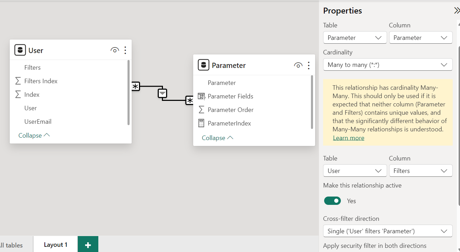Open the Parameter table more options menu
This screenshot has width=460, height=252.
pos(309,66)
